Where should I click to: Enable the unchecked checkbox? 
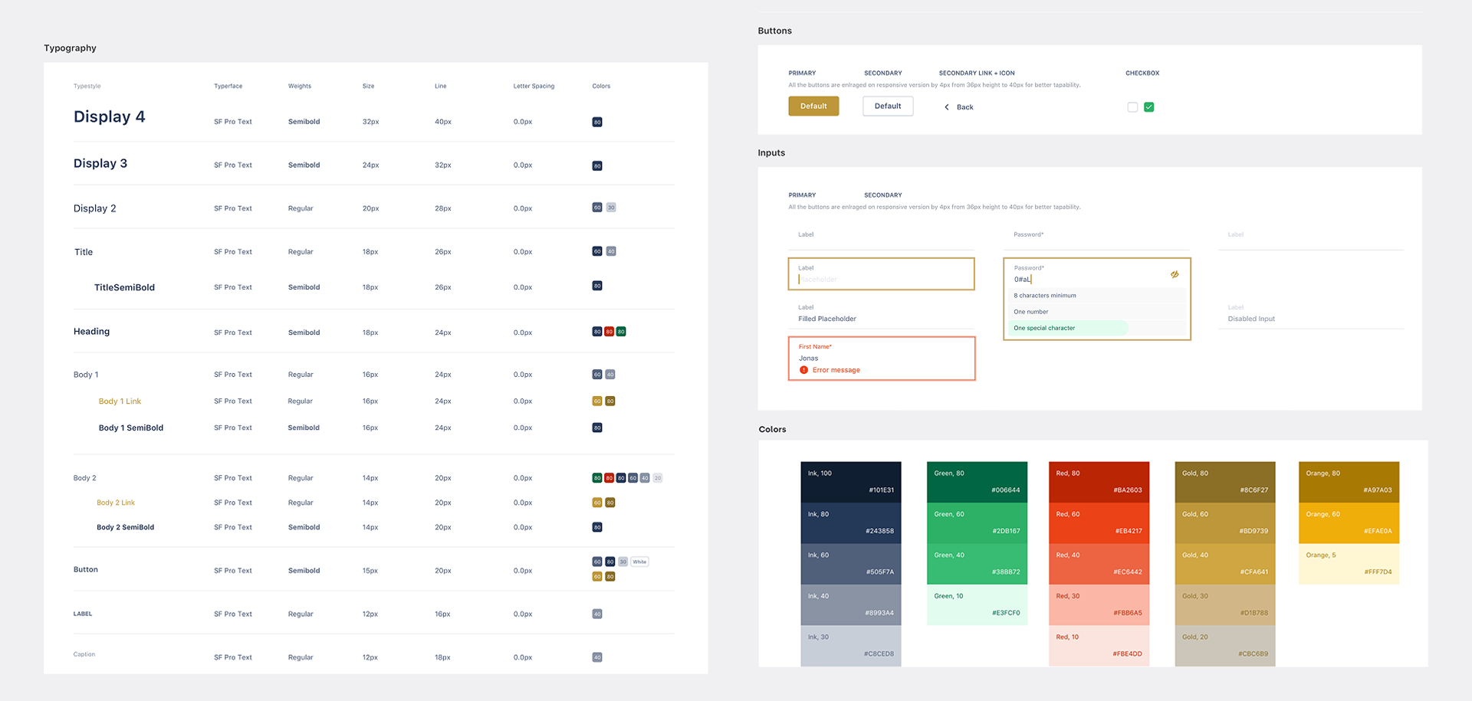[1132, 107]
